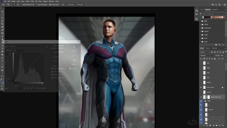Click Auto in the Curves dialog
The height and width of the screenshot is (128, 227).
74,60
